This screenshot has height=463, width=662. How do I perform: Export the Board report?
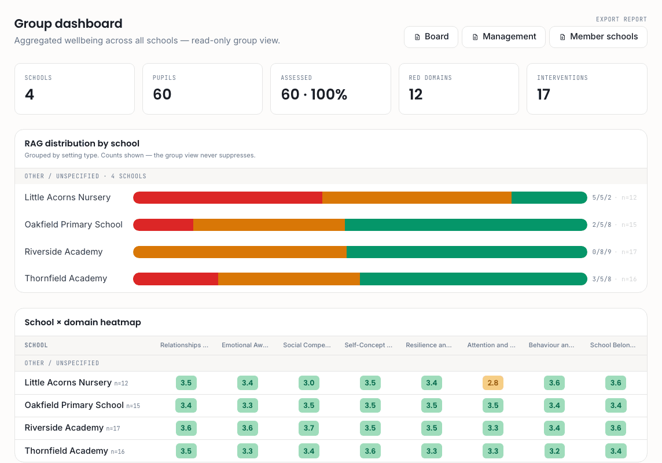[431, 37]
